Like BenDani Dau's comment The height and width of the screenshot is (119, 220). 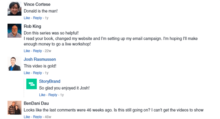pos(27,117)
